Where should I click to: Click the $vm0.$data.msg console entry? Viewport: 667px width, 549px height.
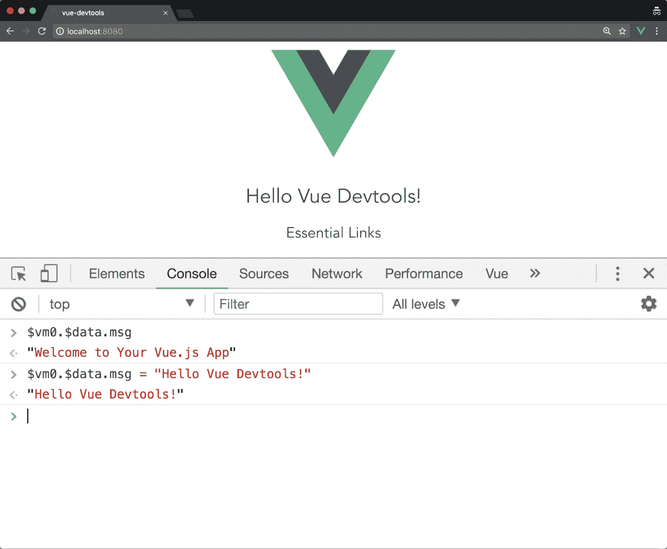(x=79, y=333)
